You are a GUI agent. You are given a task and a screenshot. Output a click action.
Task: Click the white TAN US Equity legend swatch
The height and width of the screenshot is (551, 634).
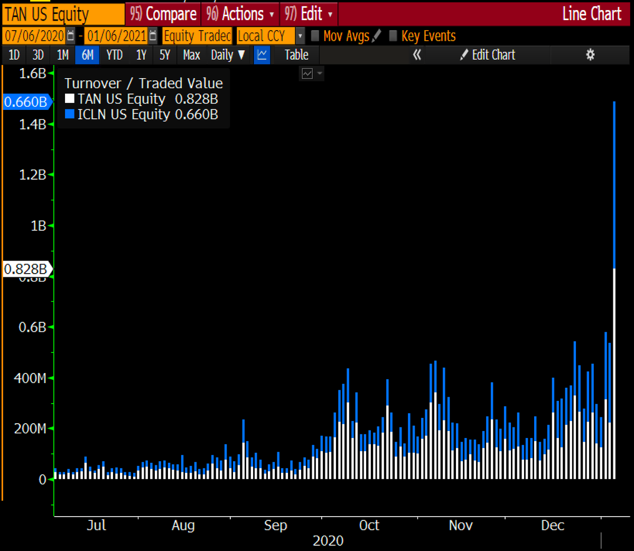(x=70, y=99)
